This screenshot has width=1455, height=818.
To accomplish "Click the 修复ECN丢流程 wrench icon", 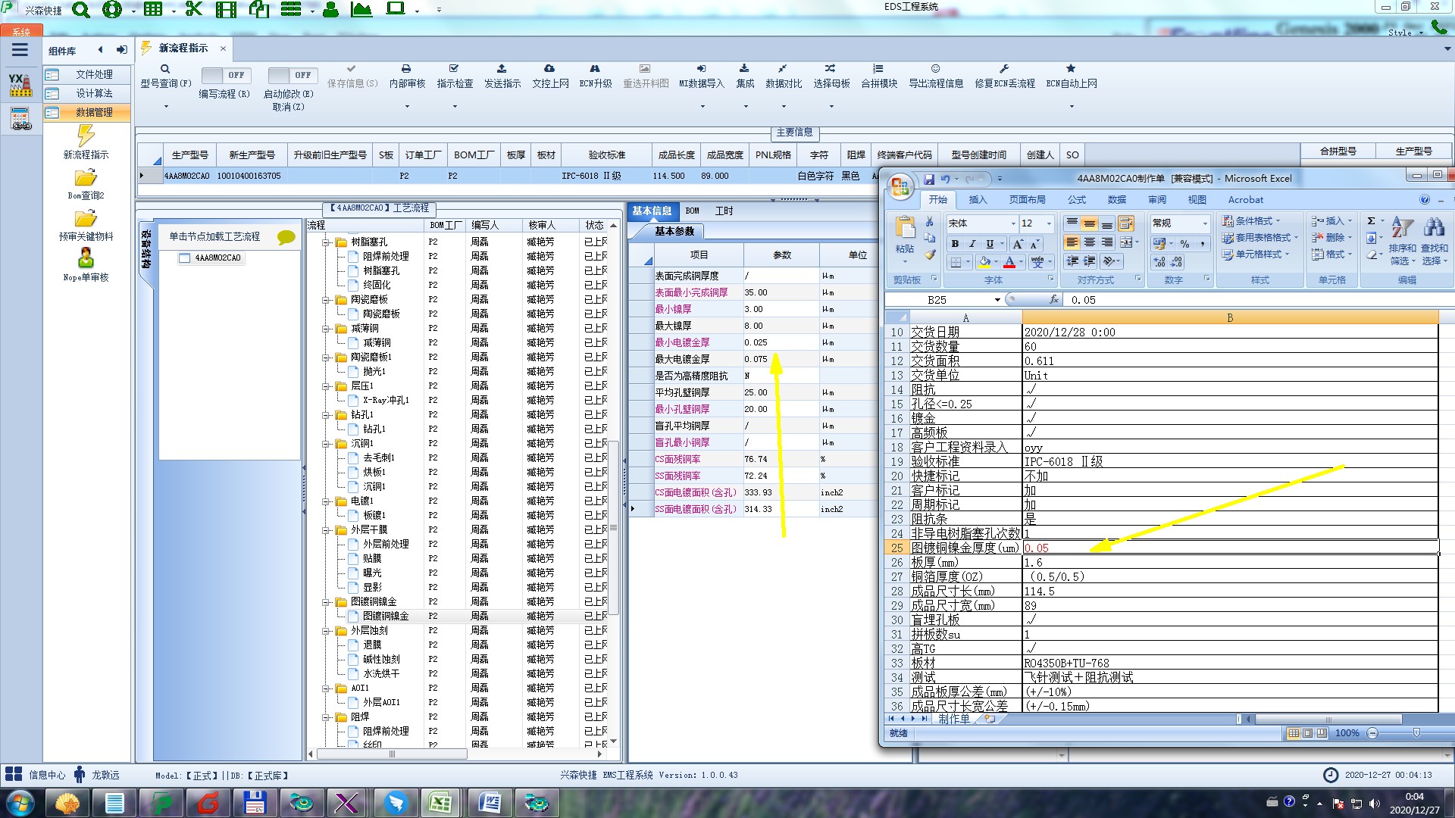I will click(x=1004, y=69).
